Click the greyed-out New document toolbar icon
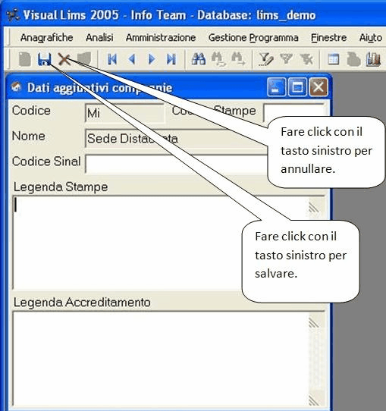 coord(25,59)
